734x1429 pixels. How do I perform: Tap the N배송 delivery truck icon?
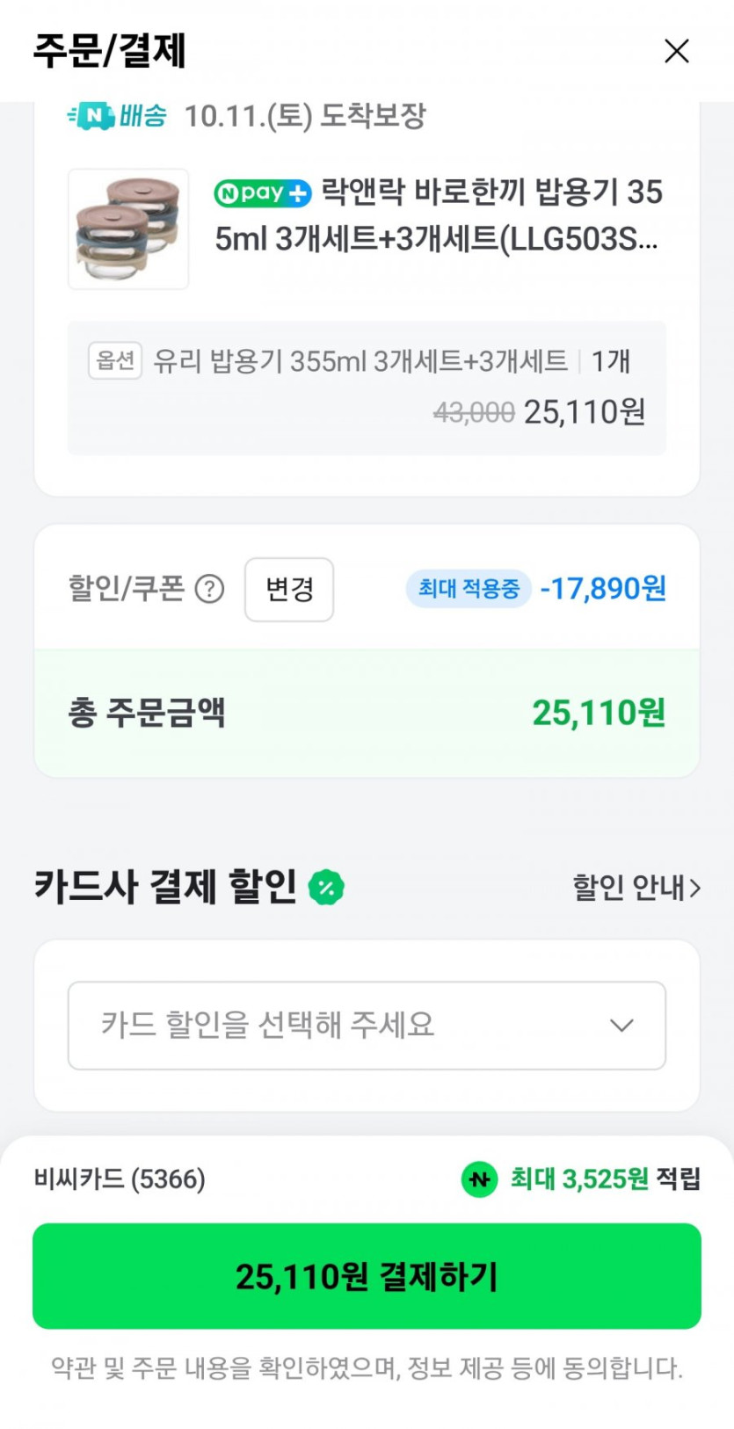pos(91,115)
